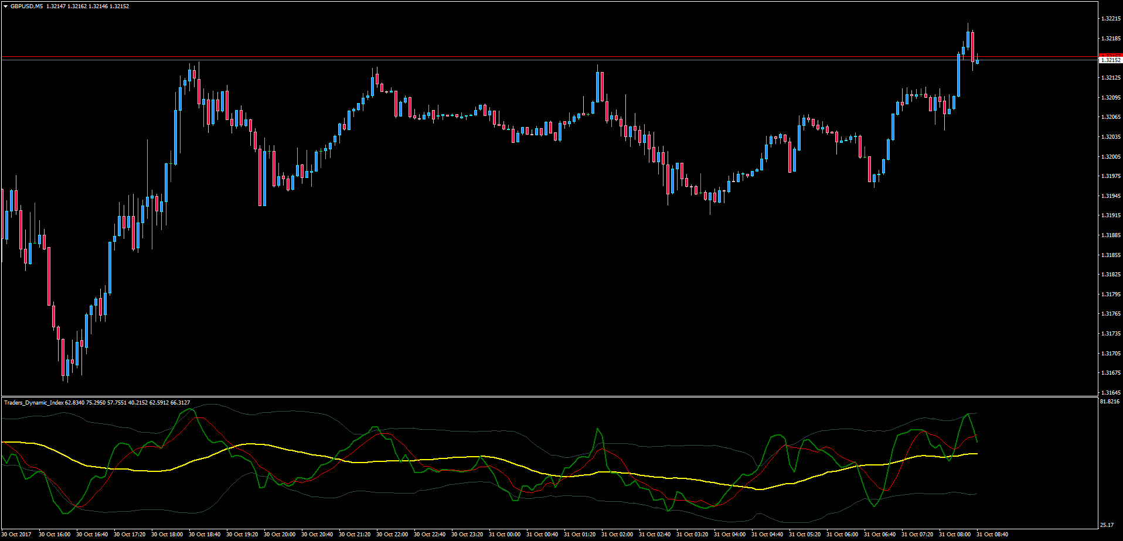Click time axis label 31 Oct 06:00
The height and width of the screenshot is (541, 1123).
[x=842, y=535]
